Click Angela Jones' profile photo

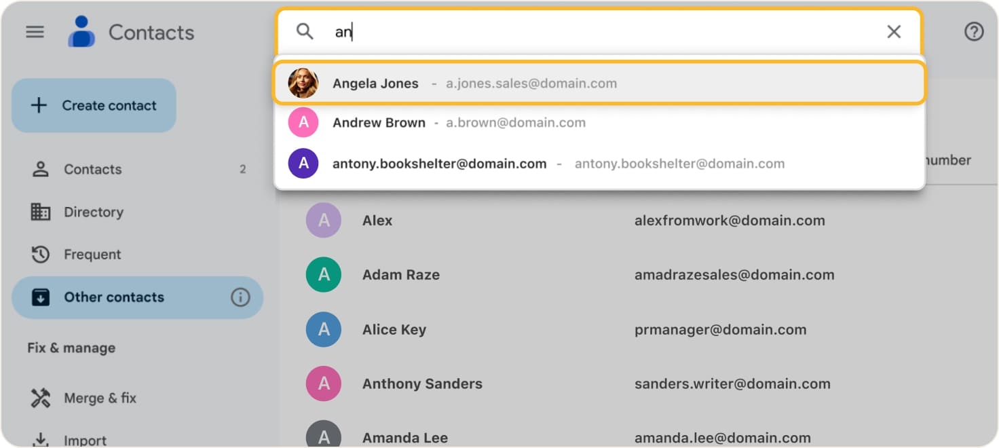pyautogui.click(x=303, y=83)
